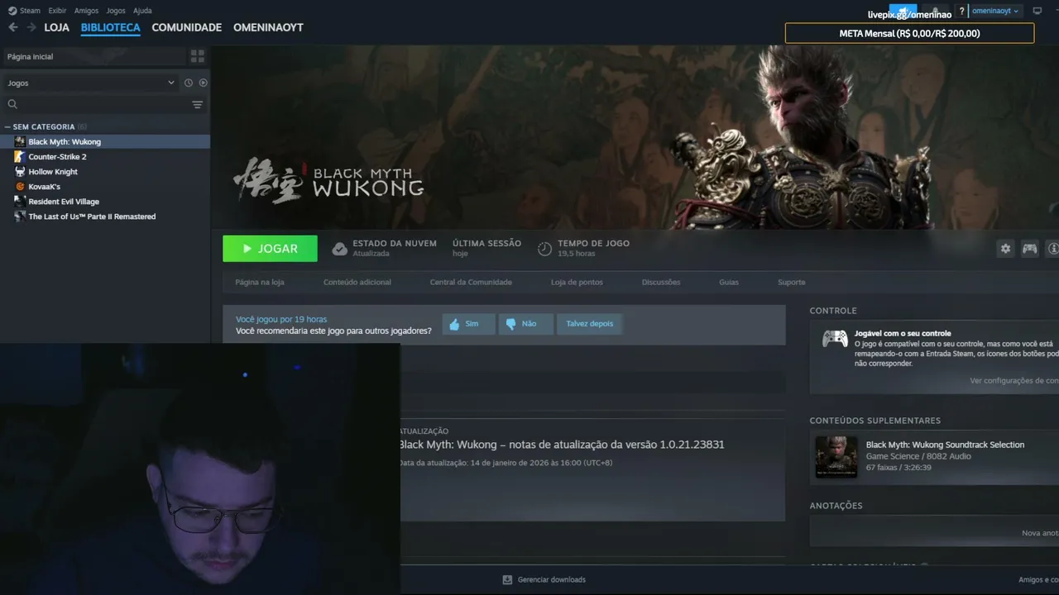This screenshot has height=595, width=1059.
Task: Open the version 1.0.21.23831 update notes
Action: click(x=562, y=445)
